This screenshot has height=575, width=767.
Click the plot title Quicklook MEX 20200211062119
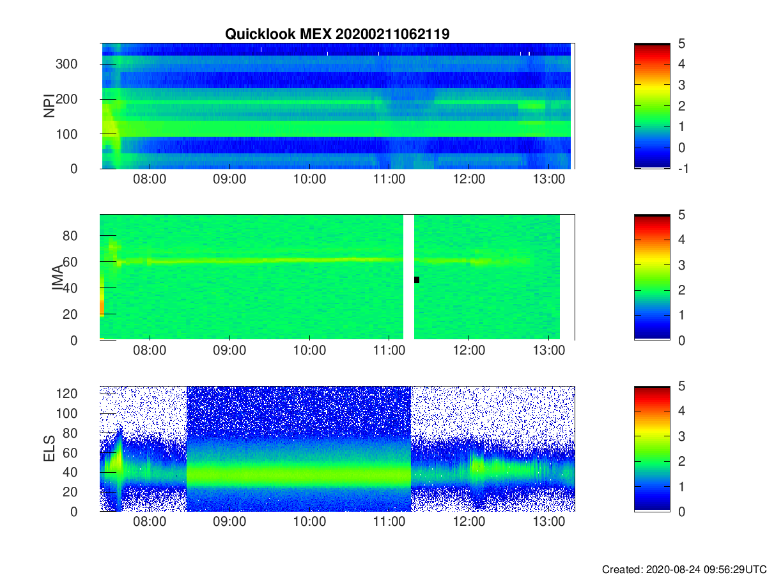(x=337, y=34)
